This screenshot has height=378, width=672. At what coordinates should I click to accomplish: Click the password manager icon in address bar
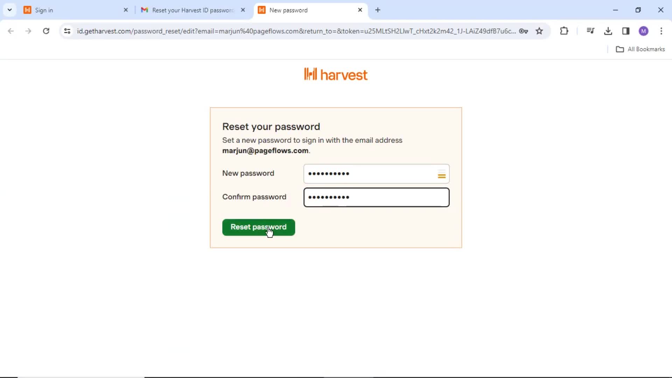[524, 31]
